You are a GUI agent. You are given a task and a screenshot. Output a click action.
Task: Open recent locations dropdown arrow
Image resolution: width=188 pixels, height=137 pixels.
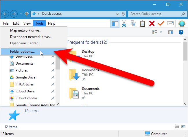click(x=21, y=14)
